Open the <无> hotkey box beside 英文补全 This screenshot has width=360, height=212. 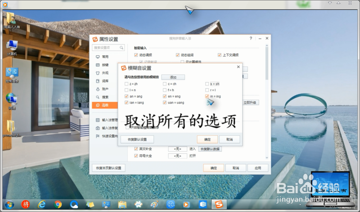(177, 149)
